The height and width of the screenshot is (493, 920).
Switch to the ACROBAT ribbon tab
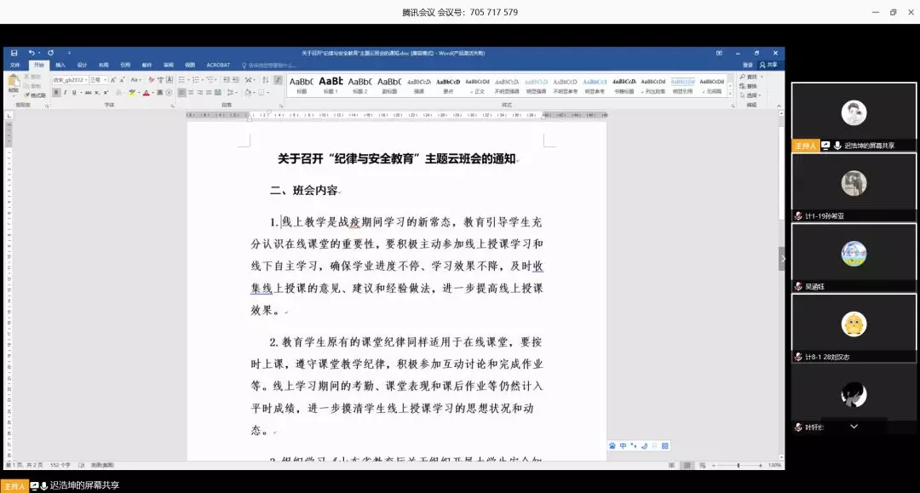(218, 65)
